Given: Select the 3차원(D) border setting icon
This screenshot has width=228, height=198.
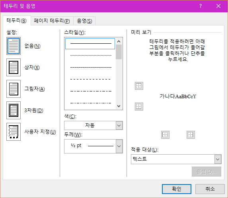Looking at the screenshot, I should pos(14,111).
